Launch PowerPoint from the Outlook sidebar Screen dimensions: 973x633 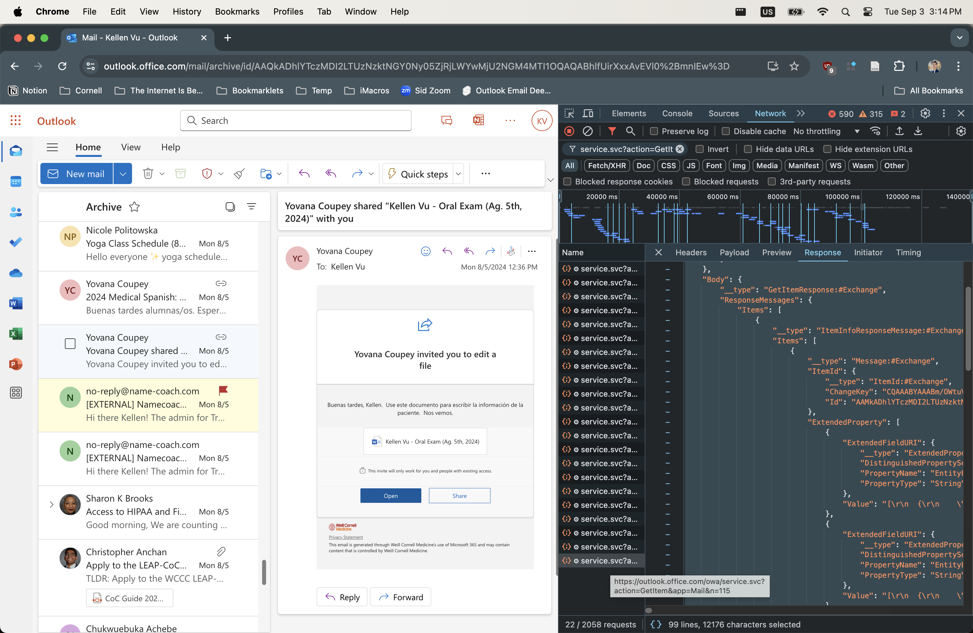tap(16, 364)
